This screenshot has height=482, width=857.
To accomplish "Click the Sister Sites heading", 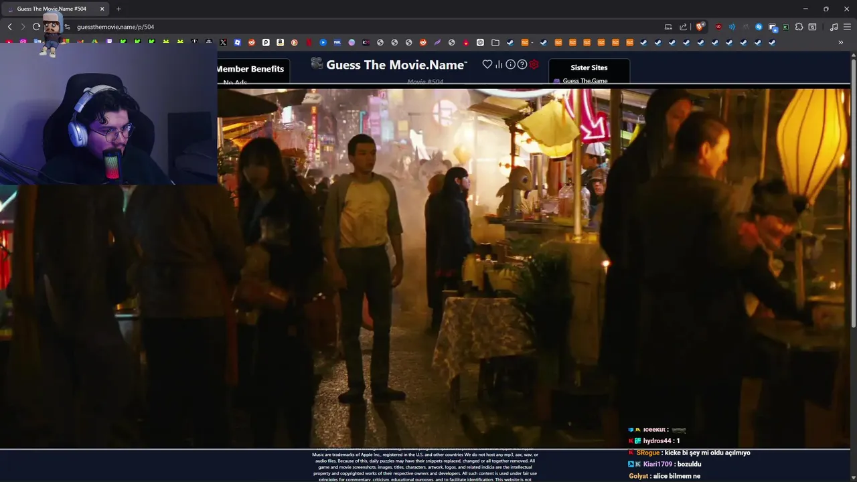I will [589, 68].
